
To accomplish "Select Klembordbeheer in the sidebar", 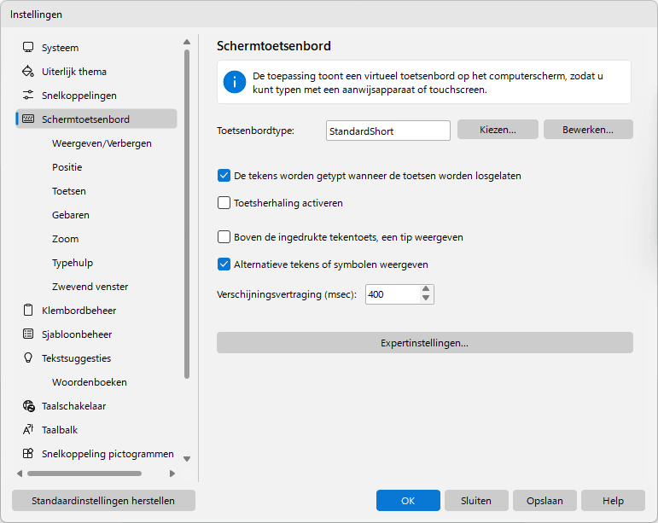I will (96, 311).
